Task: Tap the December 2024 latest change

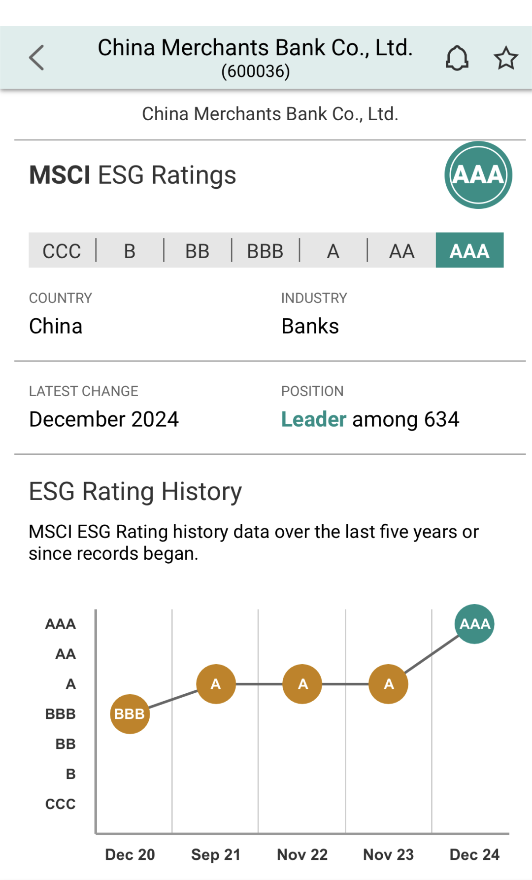Action: click(x=104, y=419)
